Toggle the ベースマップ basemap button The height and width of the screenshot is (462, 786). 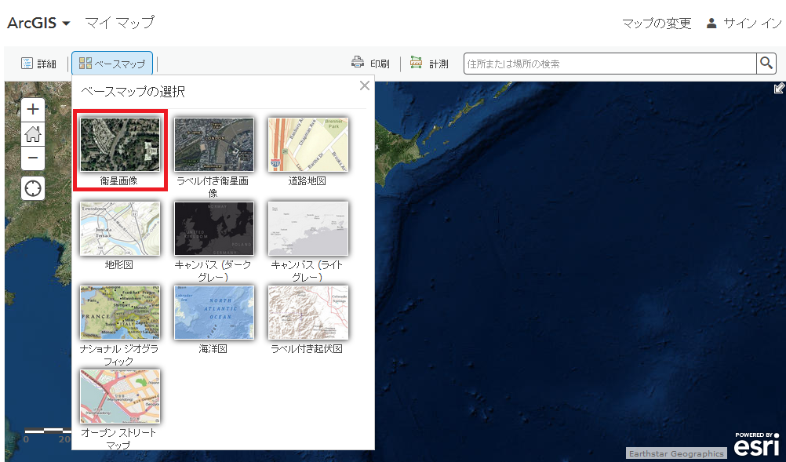[x=112, y=64]
